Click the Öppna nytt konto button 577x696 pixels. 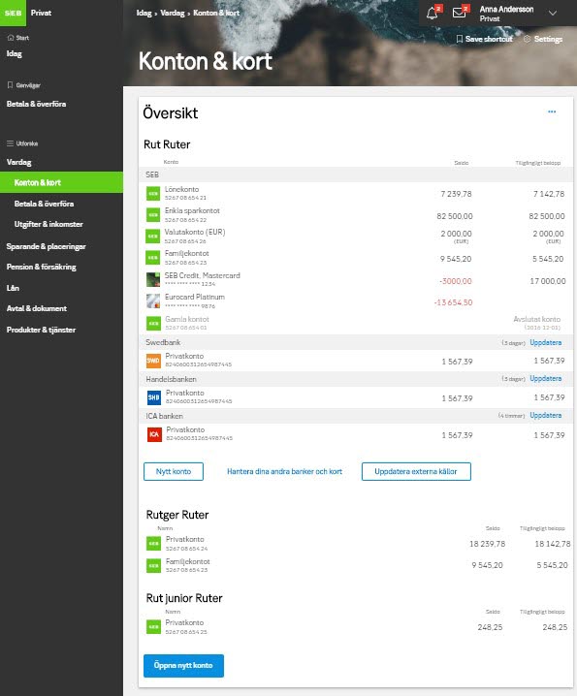183,665
